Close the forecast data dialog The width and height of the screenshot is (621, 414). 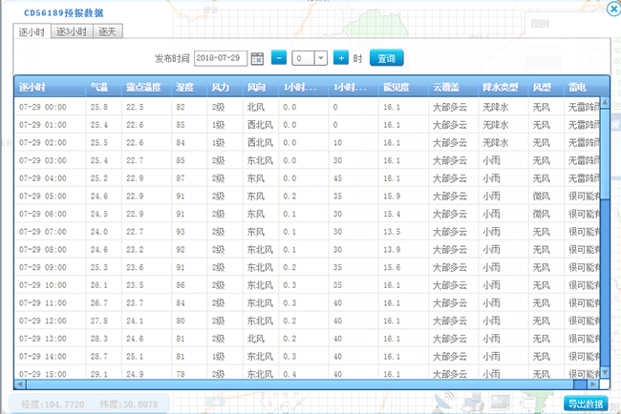pos(613,9)
